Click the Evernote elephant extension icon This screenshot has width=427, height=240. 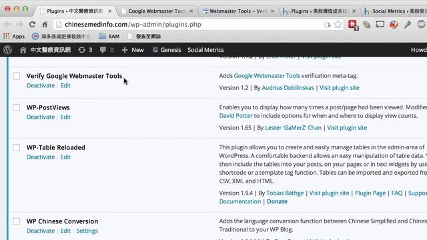point(366,25)
